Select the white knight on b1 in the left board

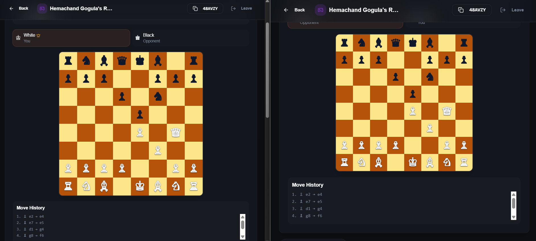coord(86,186)
